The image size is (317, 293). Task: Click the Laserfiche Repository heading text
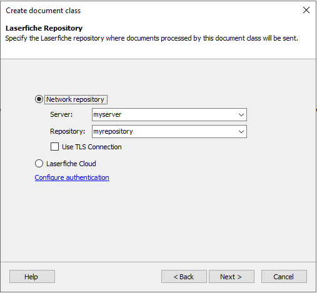(44, 28)
